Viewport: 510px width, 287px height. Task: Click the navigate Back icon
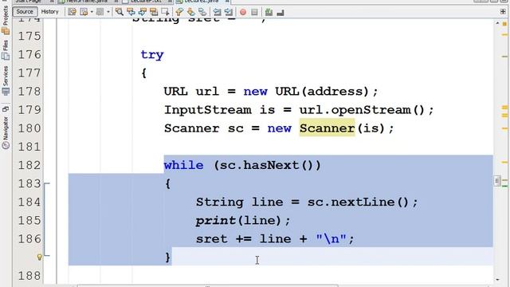pyautogui.click(x=84, y=13)
